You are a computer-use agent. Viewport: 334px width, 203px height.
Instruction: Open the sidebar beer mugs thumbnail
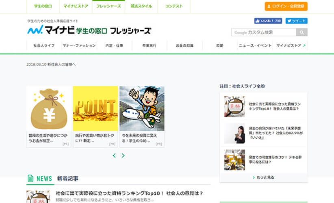click(x=234, y=160)
